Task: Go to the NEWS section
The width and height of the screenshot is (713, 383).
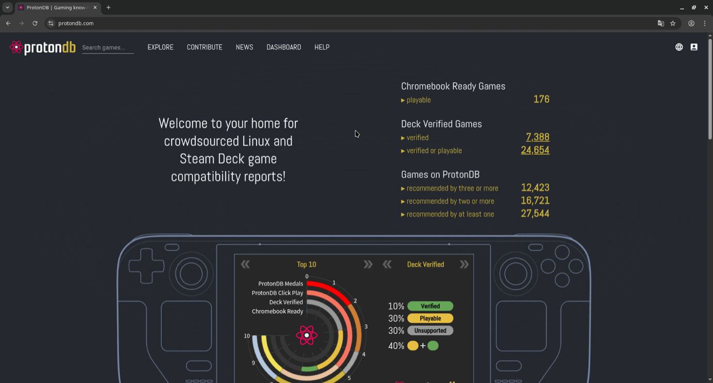Action: click(244, 47)
